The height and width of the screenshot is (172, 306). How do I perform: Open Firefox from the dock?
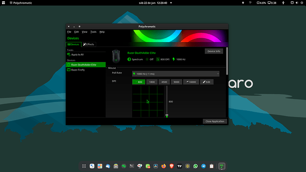click(164, 166)
